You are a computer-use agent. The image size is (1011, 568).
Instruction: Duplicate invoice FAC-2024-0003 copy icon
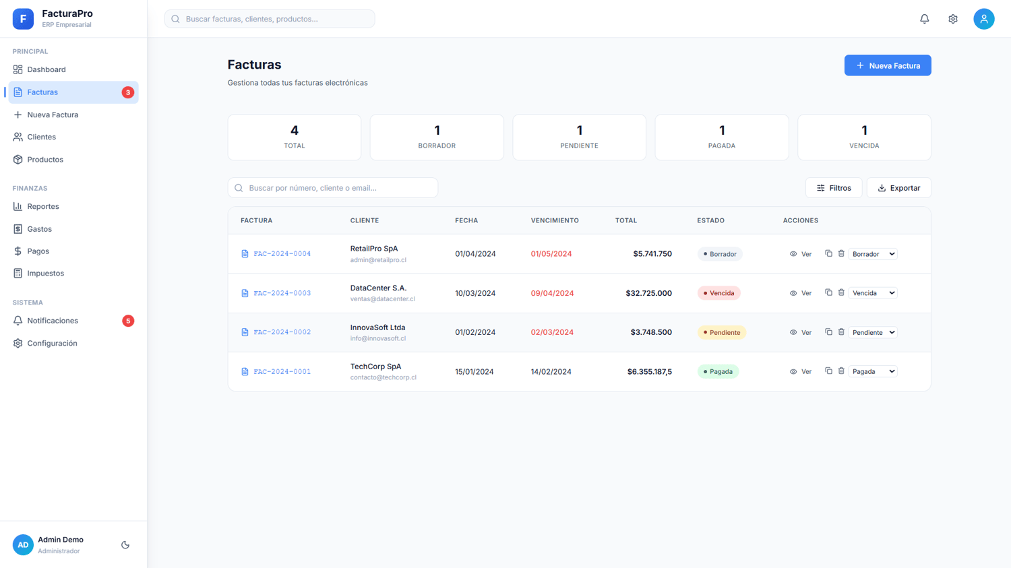click(828, 292)
